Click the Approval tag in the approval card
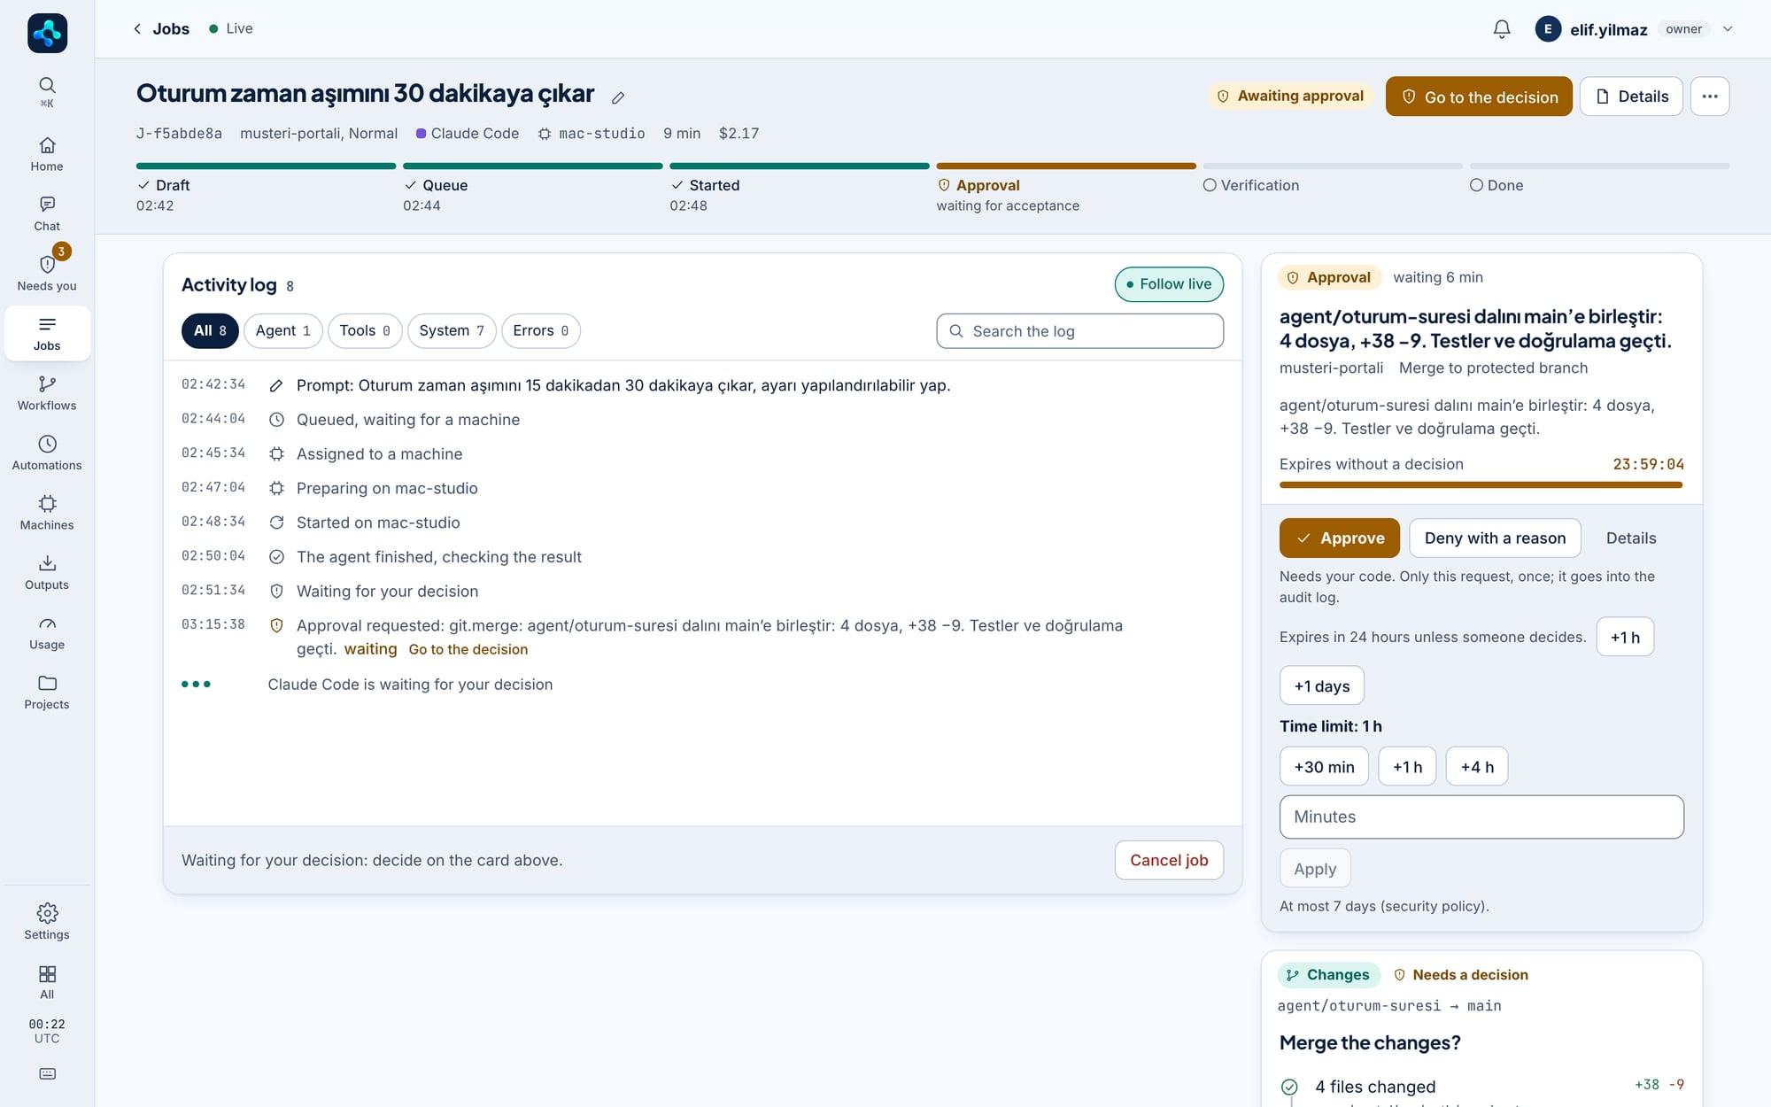 1328,277
